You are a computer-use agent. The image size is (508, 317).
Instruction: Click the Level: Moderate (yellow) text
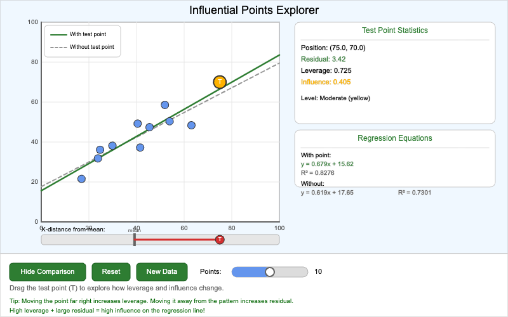(336, 98)
